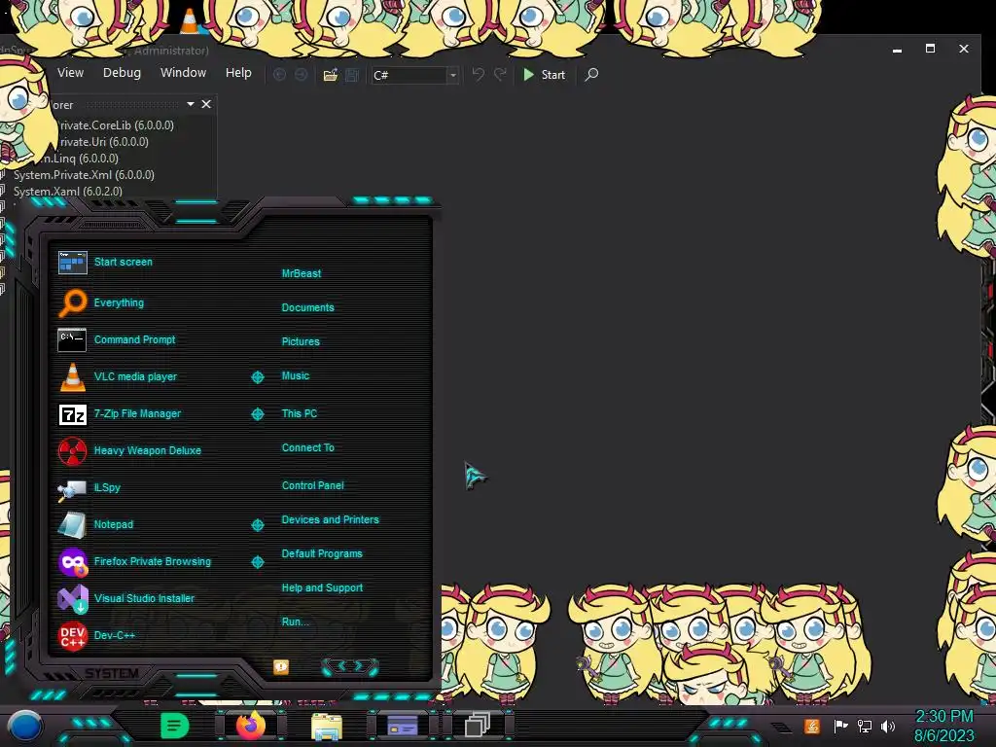
Task: Open the Help menu in ILSpy
Action: (x=238, y=72)
